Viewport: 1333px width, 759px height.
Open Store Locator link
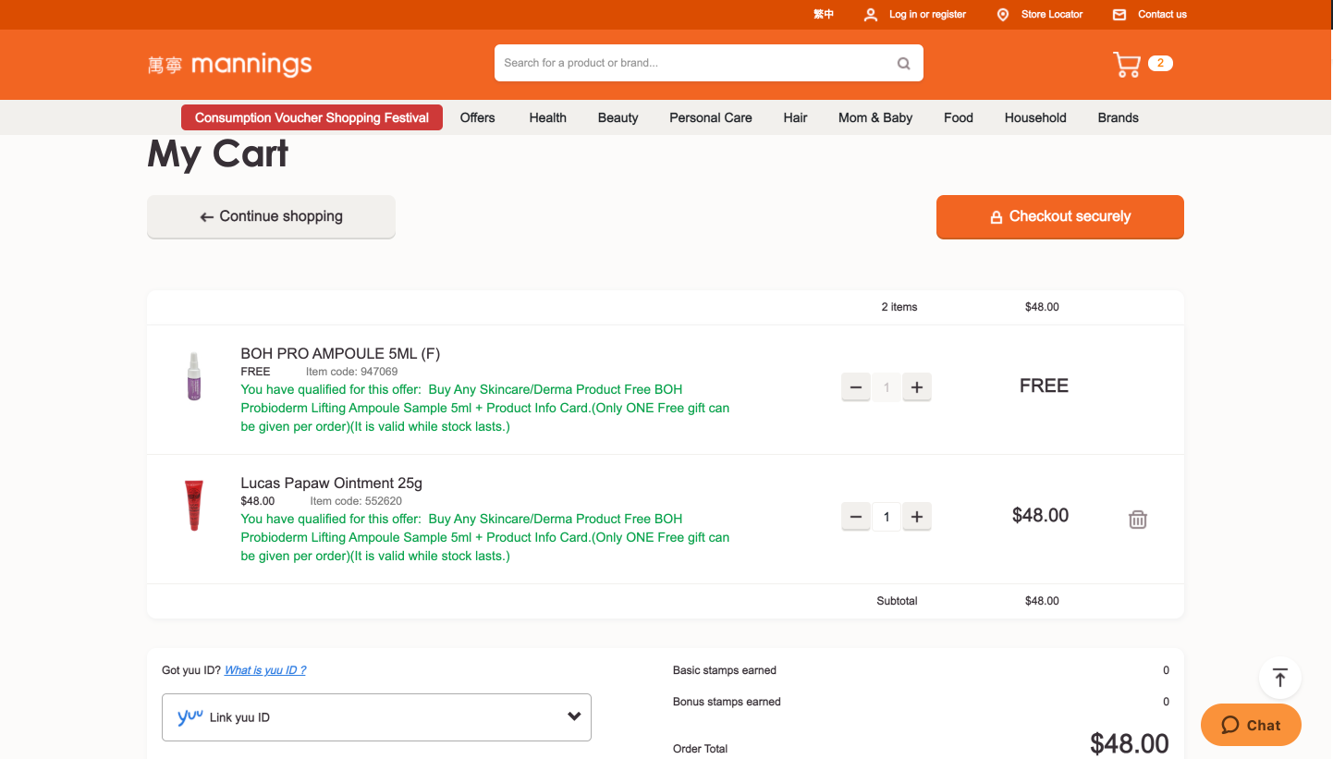(1052, 15)
